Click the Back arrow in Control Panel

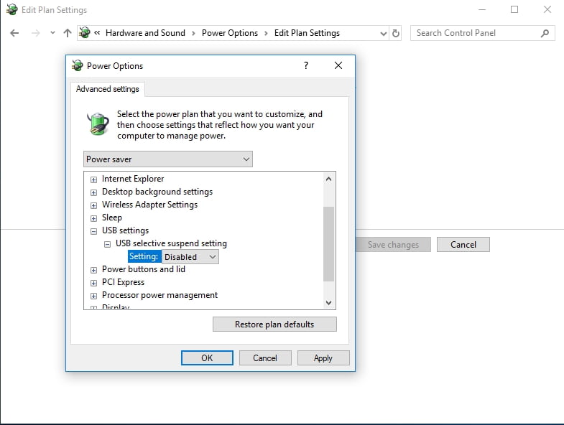[x=14, y=33]
